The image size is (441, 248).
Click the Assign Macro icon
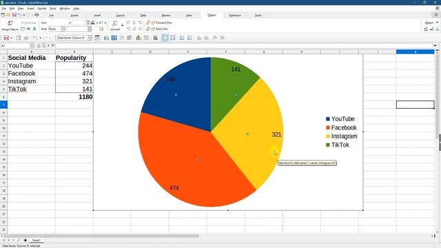click(x=10, y=23)
